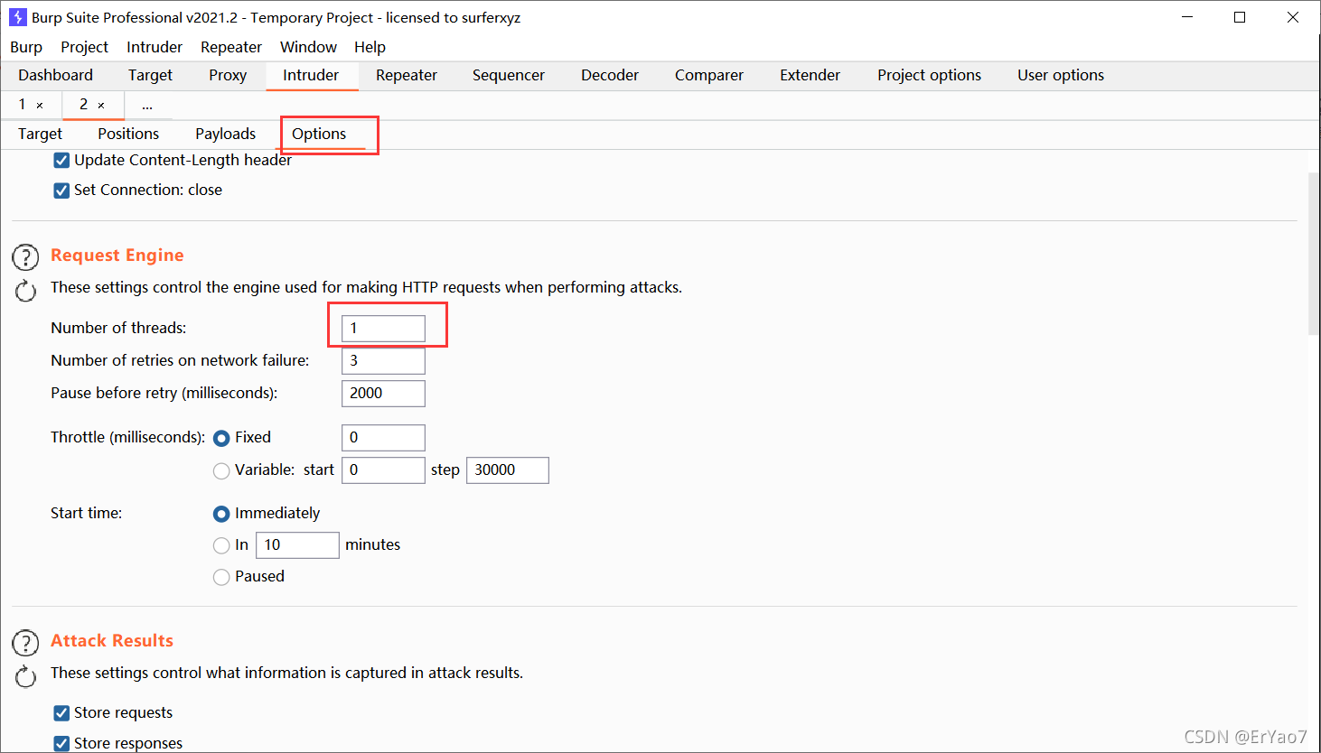Viewport: 1321px width, 753px height.
Task: Switch to User options tab
Action: coord(1061,76)
